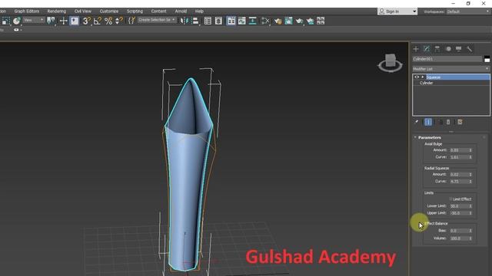Open the Graph Editors menu

point(27,11)
